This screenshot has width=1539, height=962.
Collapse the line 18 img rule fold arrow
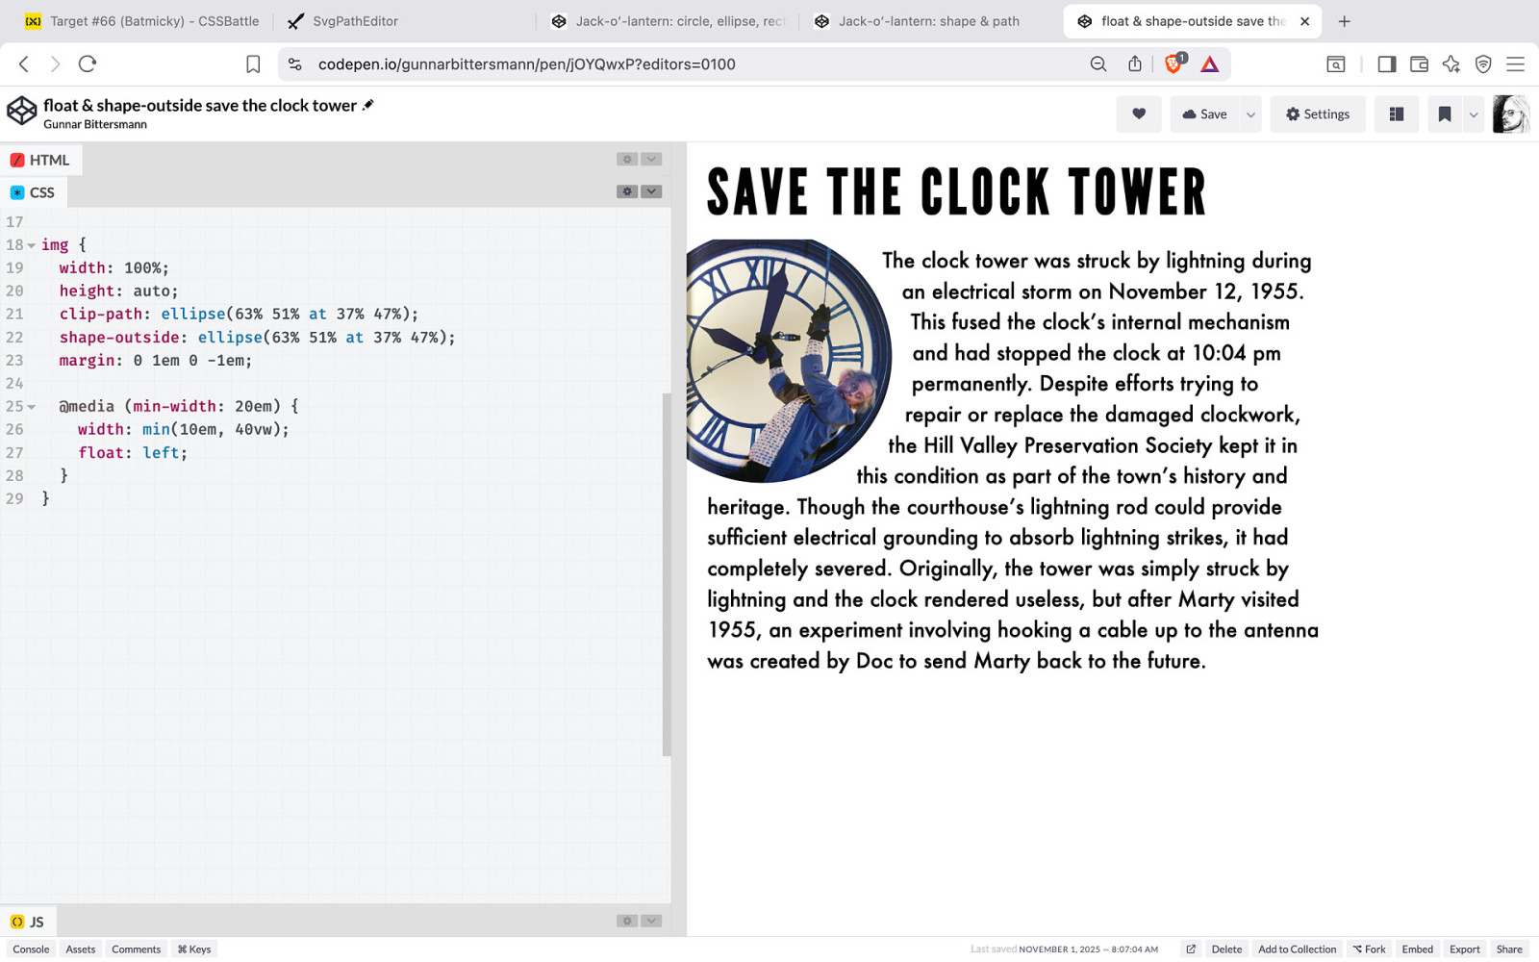coord(32,245)
